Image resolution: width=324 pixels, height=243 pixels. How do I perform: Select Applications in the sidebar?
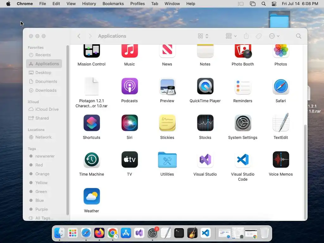click(x=44, y=64)
